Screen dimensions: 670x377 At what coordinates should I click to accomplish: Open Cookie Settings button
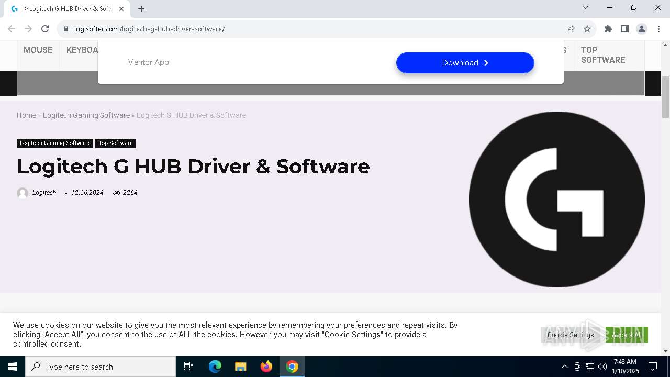click(x=571, y=335)
